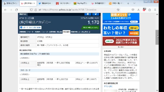Open the extensions puzzle icon

point(150,10)
